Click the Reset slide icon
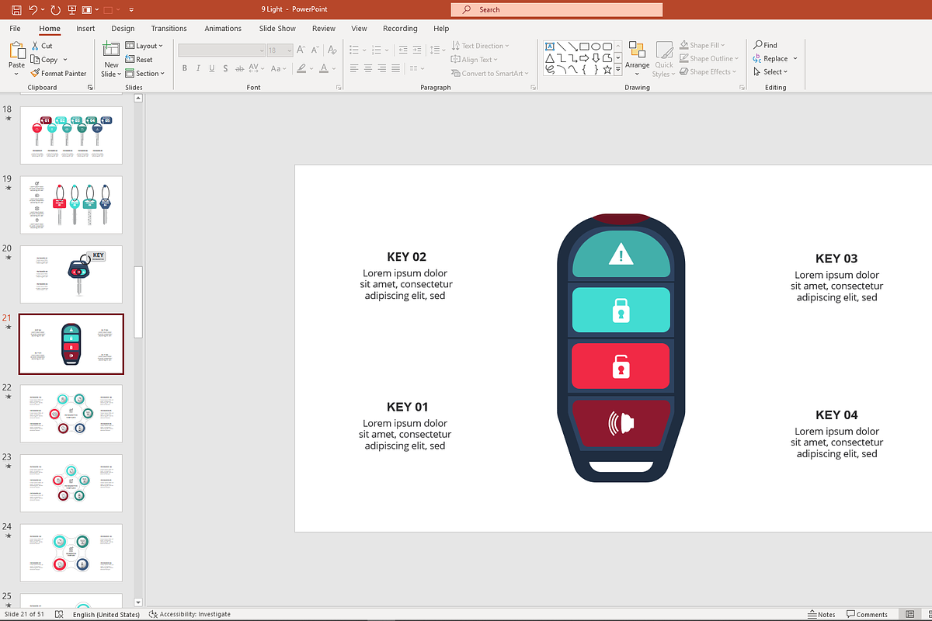 tap(130, 60)
